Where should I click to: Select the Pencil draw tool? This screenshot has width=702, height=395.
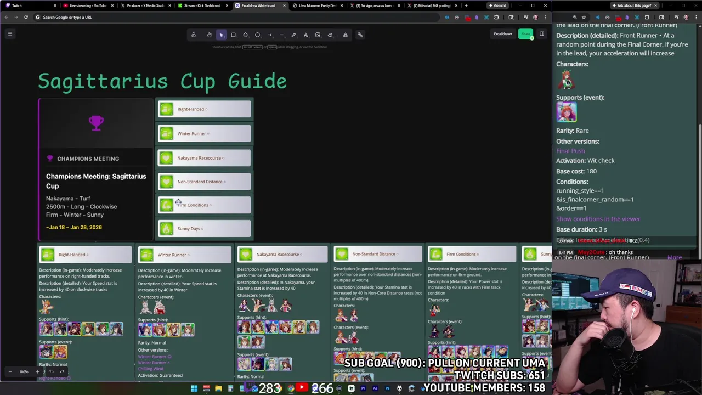[x=293, y=35]
